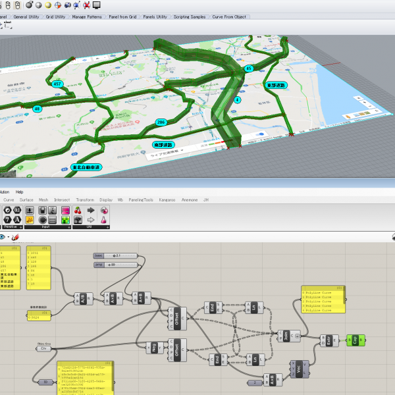This screenshot has width=395, height=395.
Task: Open the General Utility toolbar tab
Action: [x=26, y=17]
